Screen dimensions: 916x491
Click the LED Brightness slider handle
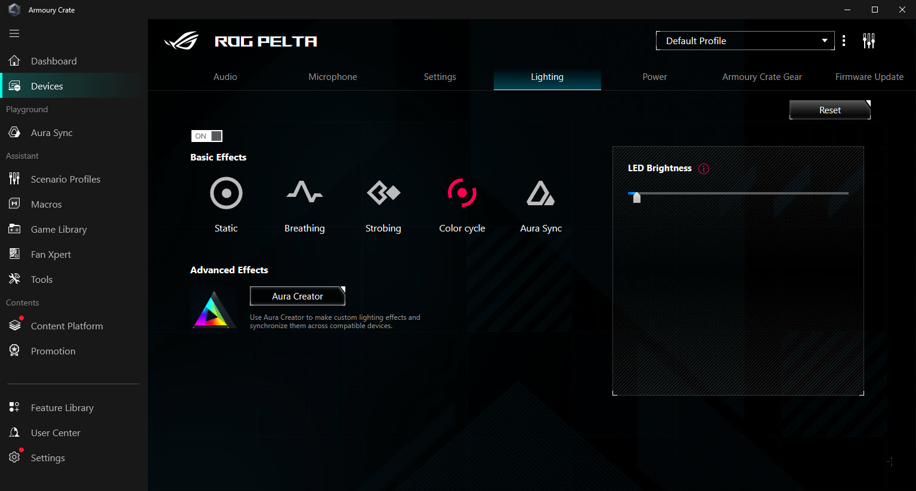tap(637, 197)
